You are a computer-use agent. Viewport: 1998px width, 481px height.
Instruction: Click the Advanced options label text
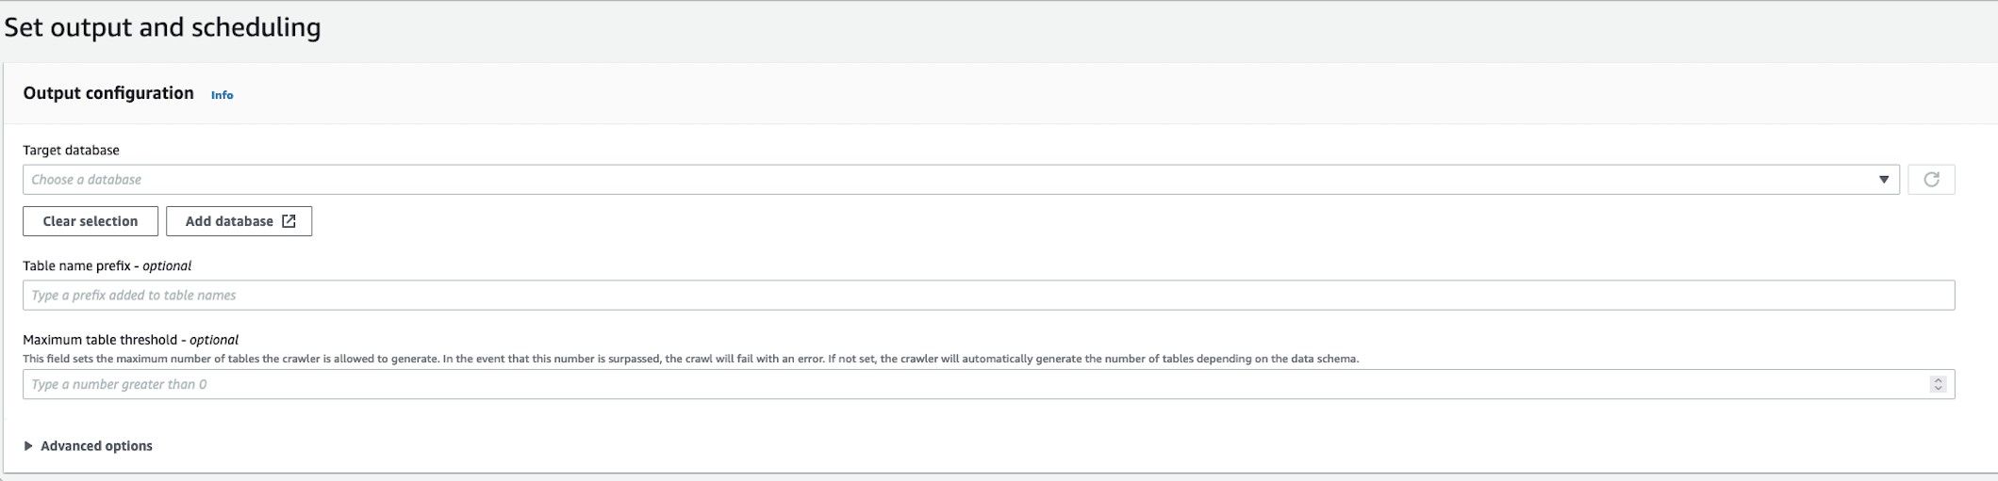[x=96, y=446]
